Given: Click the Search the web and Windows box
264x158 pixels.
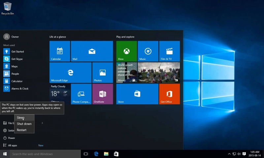Looking at the screenshot, I should [x=45, y=154].
